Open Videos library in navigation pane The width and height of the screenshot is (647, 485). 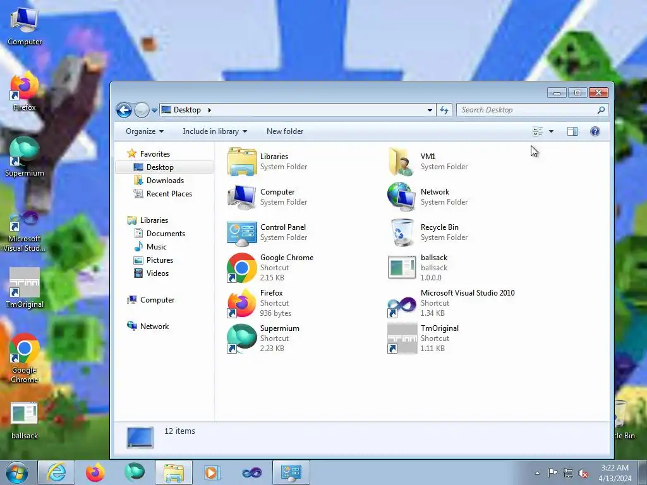coord(157,273)
